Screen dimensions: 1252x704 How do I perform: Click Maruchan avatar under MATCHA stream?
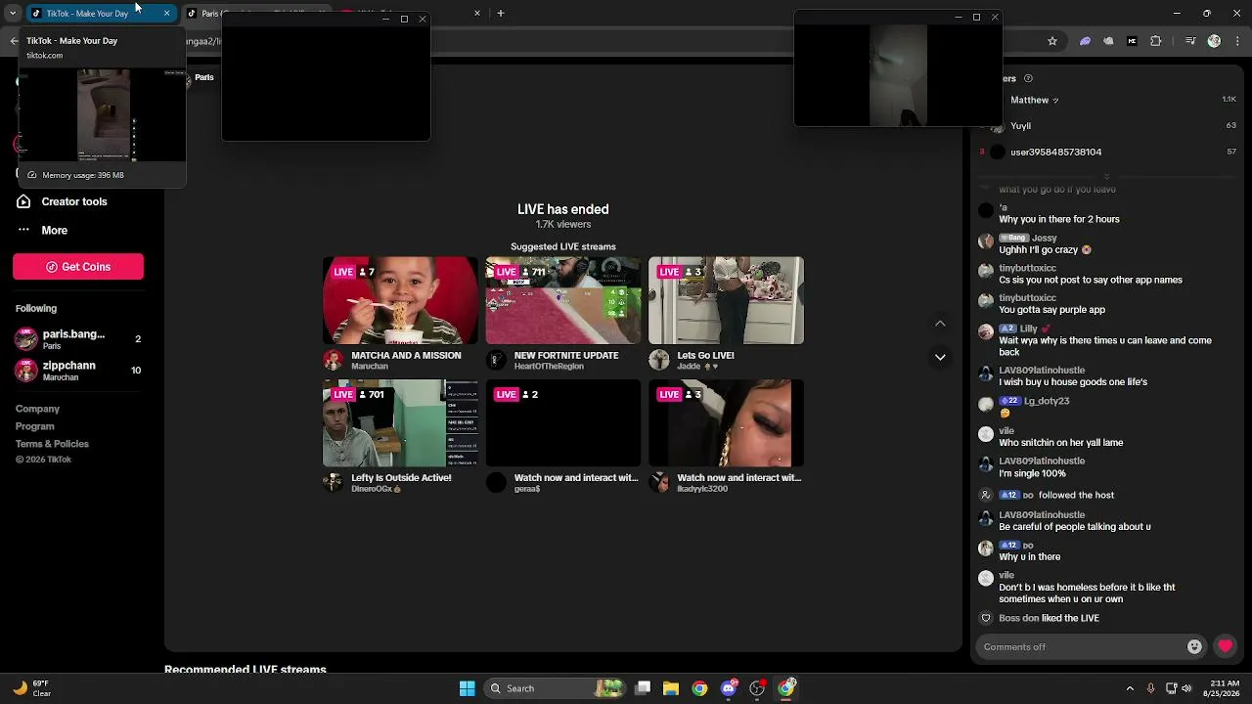tap(334, 360)
